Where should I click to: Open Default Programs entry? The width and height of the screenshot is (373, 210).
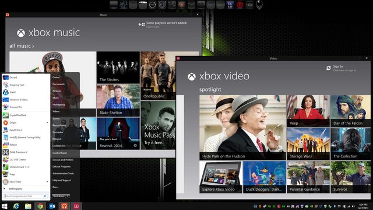pyautogui.click(x=61, y=167)
